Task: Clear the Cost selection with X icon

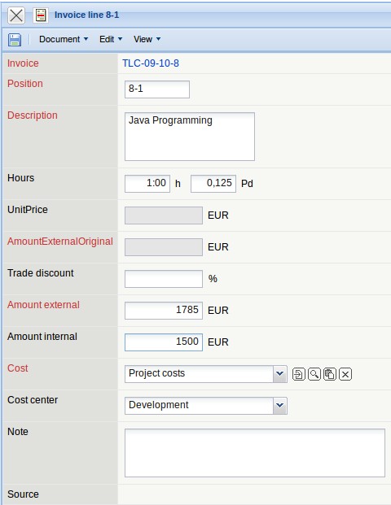Action: click(x=345, y=374)
